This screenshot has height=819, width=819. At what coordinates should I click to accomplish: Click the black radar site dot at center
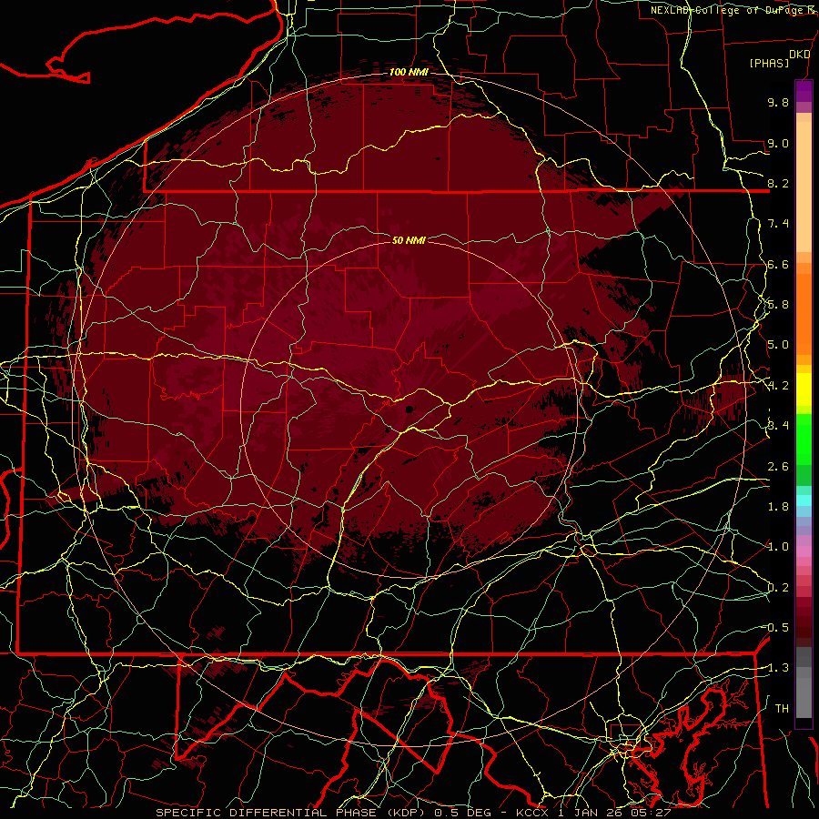point(409,409)
